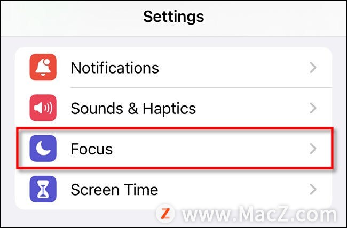Screen dimensions: 347x228
Task: Expand Screen Time using its right chevron
Action: 313,189
